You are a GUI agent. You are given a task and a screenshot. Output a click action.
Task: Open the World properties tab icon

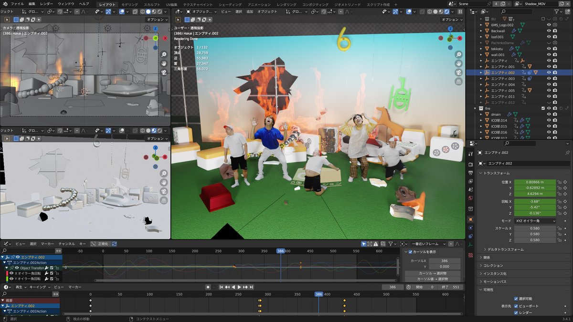(470, 198)
